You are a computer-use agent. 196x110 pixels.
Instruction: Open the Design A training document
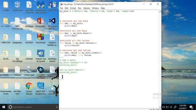(52, 40)
